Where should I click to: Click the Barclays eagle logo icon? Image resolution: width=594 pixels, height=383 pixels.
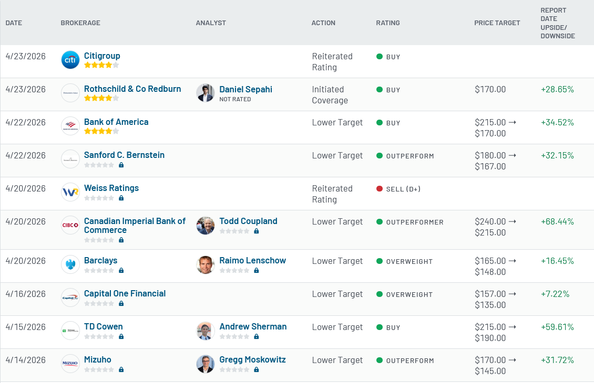(70, 264)
